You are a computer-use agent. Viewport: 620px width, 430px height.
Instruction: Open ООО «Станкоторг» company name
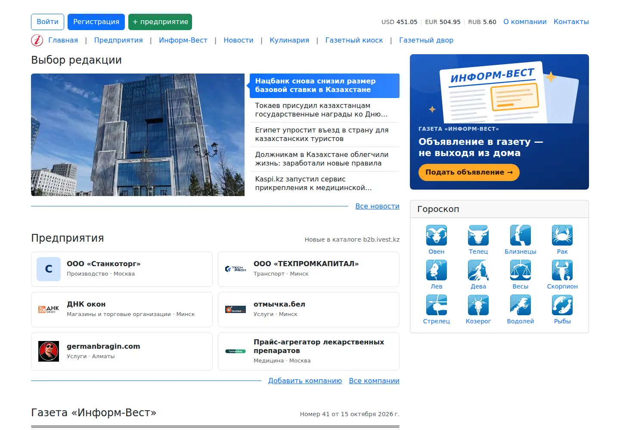(103, 264)
